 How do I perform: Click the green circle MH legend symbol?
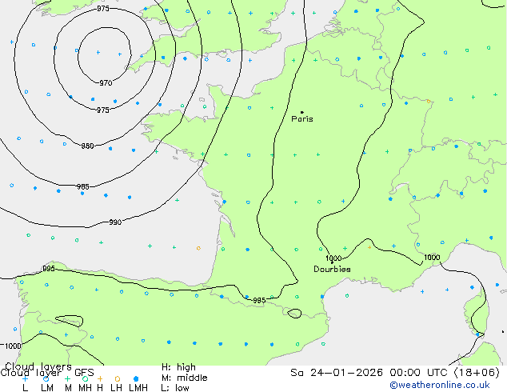[85, 378]
